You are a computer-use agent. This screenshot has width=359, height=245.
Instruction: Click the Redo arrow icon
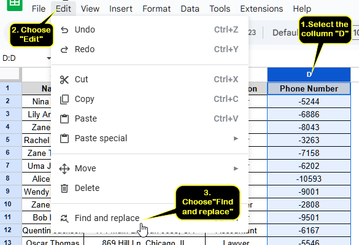(64, 49)
